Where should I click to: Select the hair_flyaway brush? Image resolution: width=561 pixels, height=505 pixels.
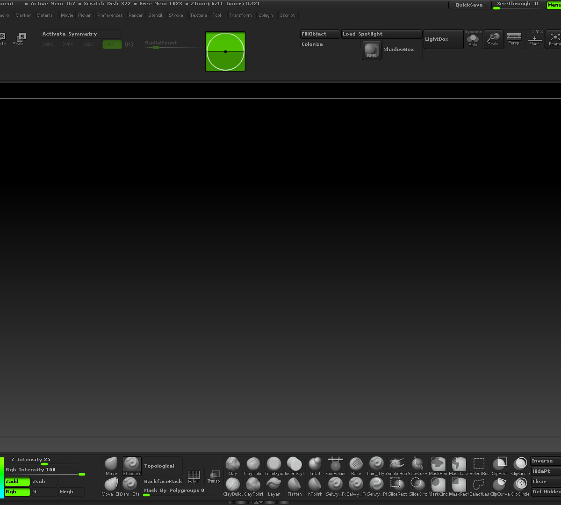coord(377,466)
